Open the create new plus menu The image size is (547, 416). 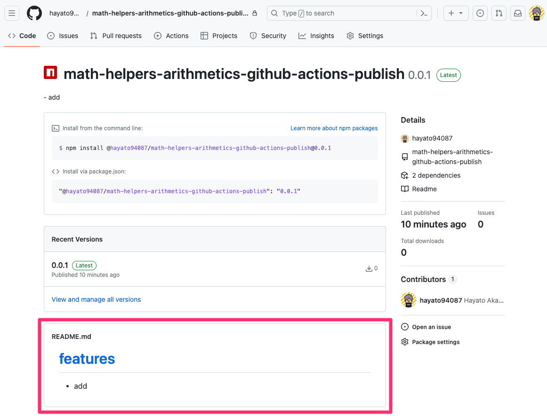point(456,13)
